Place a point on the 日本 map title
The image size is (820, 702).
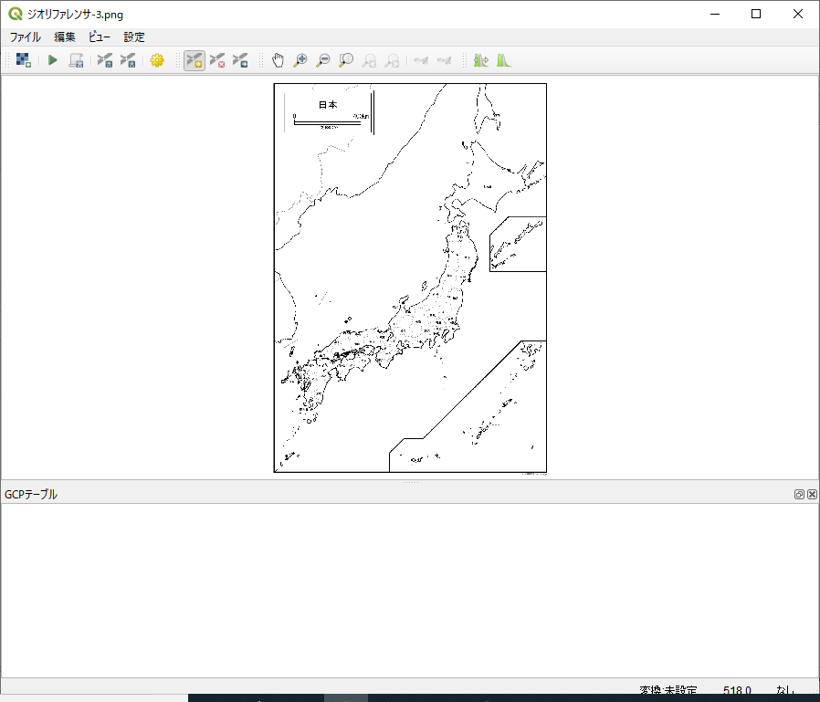pyautogui.click(x=328, y=105)
